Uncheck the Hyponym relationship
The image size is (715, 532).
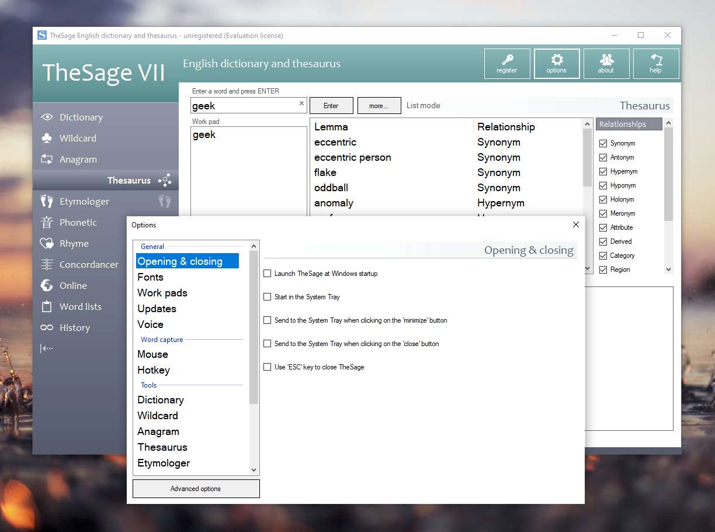[603, 185]
